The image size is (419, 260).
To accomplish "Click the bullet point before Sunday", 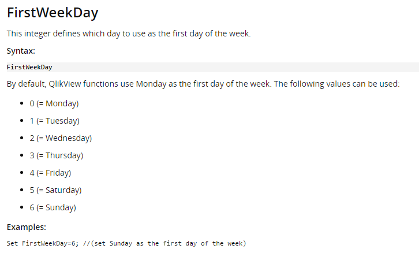I will click(x=21, y=208).
